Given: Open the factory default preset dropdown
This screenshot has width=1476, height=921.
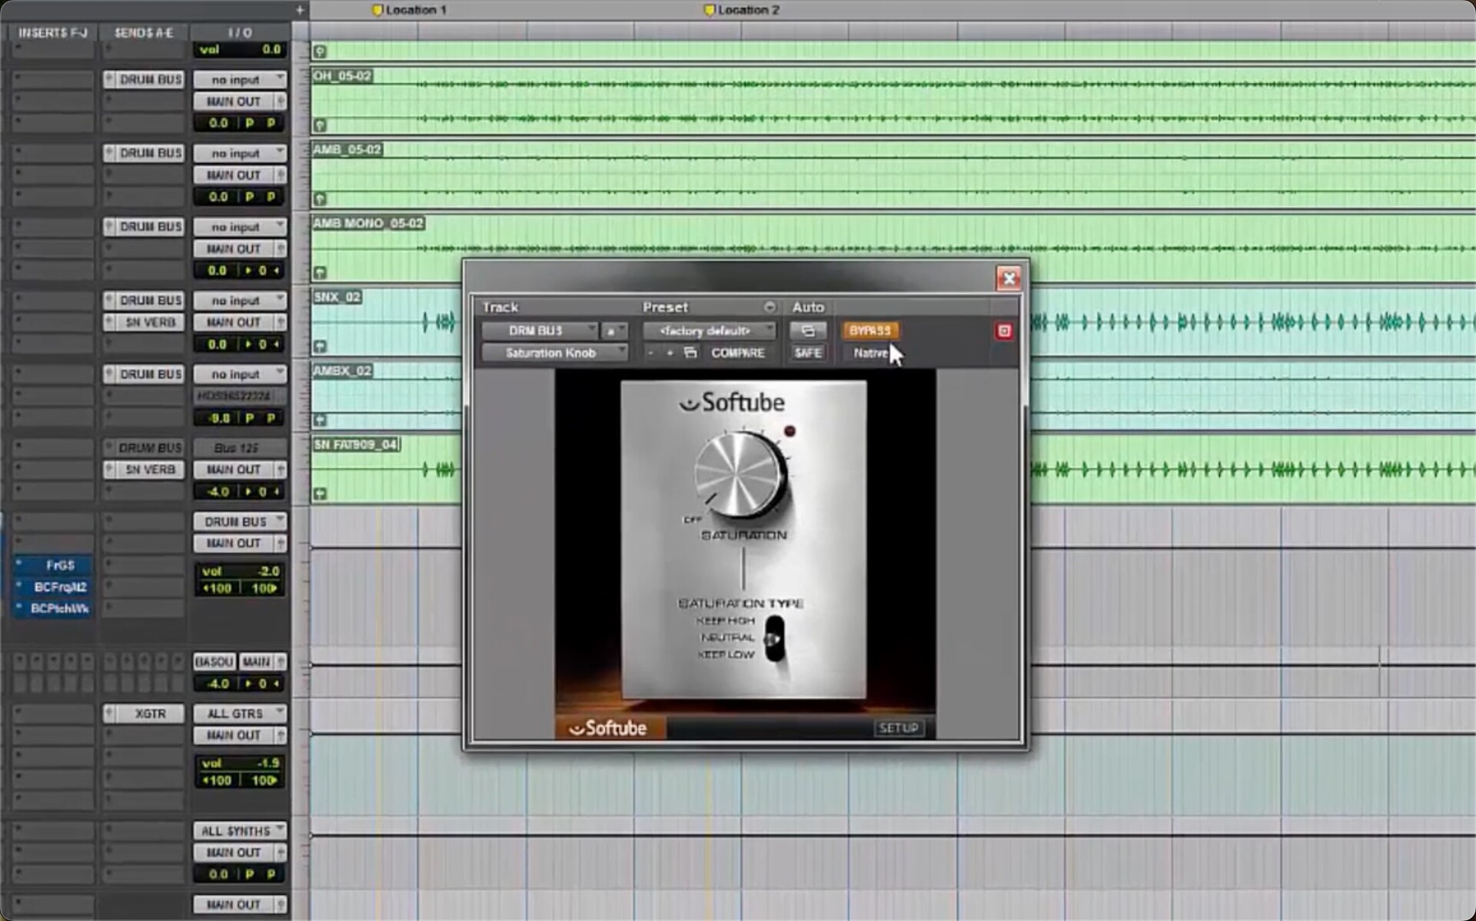Looking at the screenshot, I should [x=709, y=331].
